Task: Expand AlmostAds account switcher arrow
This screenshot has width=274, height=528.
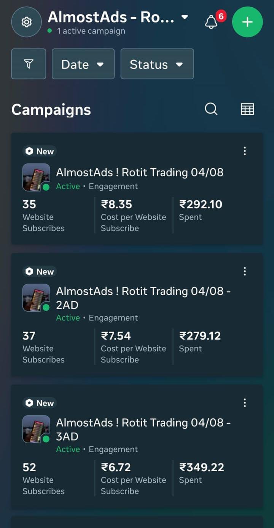Action: click(185, 17)
